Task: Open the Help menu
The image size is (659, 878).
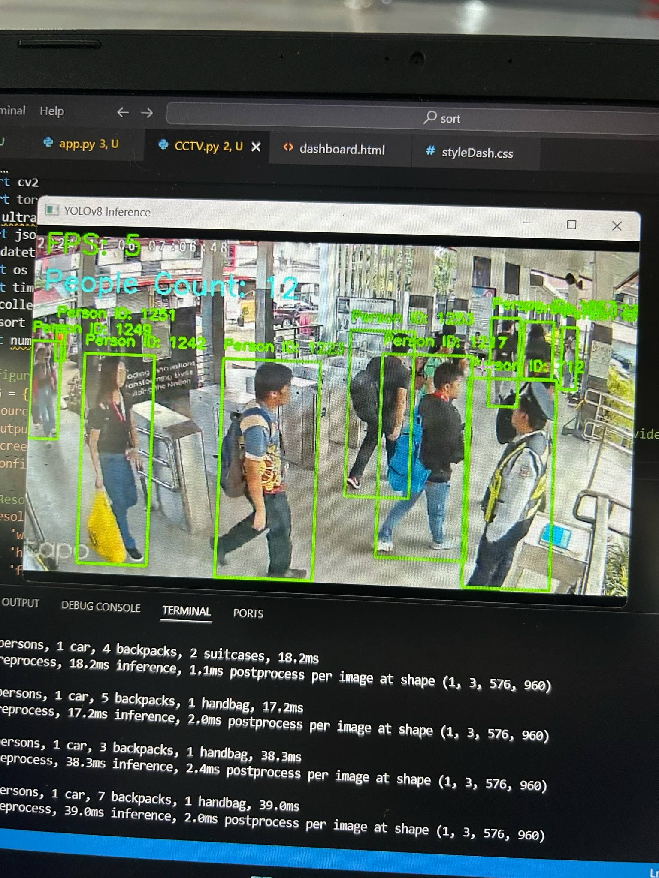Action: (52, 111)
